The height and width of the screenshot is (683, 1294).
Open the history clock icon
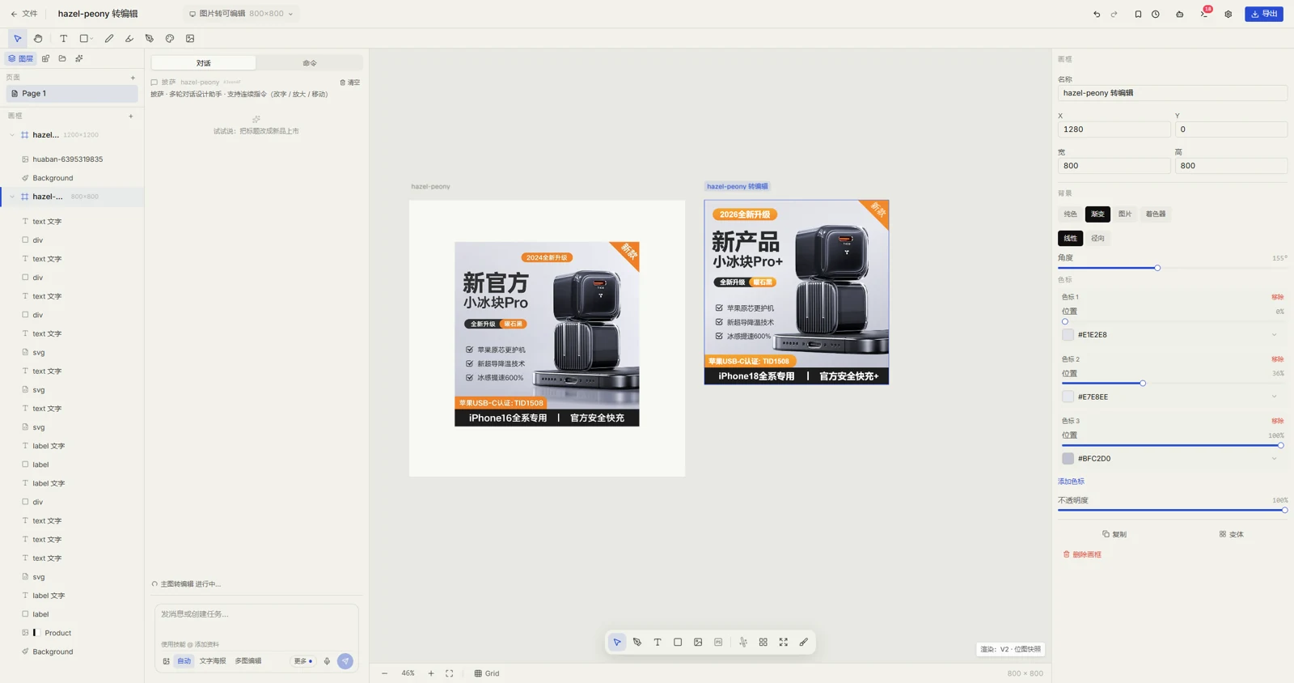click(1156, 14)
